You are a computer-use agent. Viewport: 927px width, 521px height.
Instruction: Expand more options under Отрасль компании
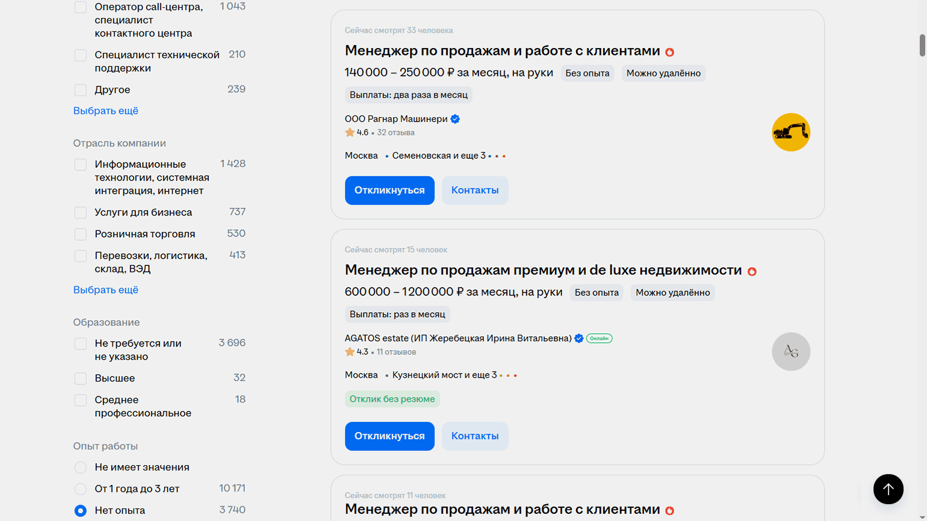[106, 290]
